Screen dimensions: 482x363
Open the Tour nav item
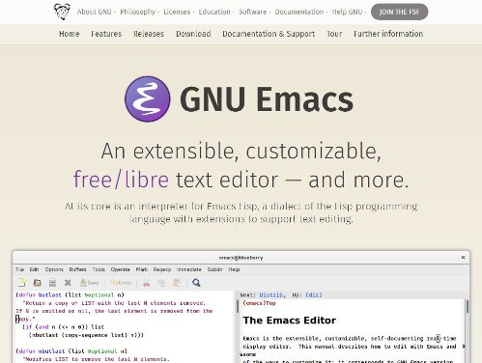click(x=334, y=34)
